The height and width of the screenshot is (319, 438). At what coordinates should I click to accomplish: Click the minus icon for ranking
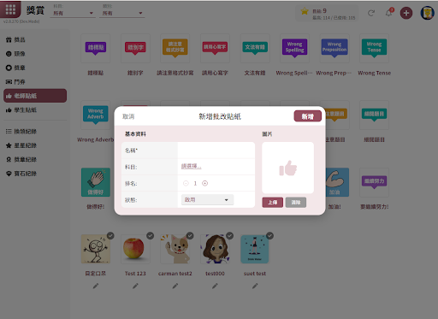point(186,183)
